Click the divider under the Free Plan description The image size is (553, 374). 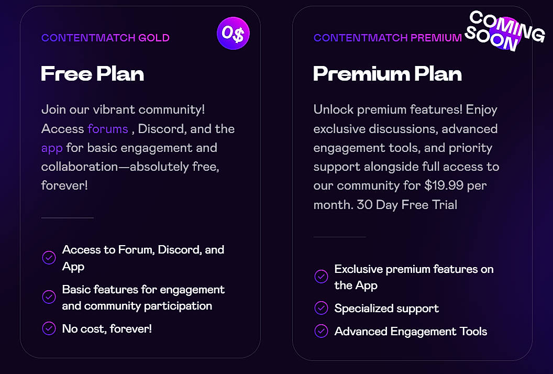click(x=67, y=218)
